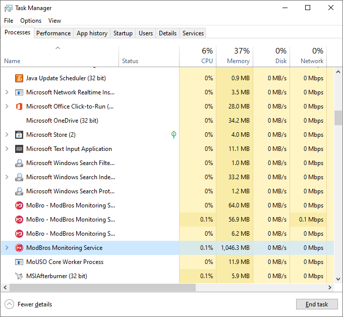Click the 34.2 MB memory value
Image resolution: width=343 pixels, height=317 pixels.
[239, 121]
